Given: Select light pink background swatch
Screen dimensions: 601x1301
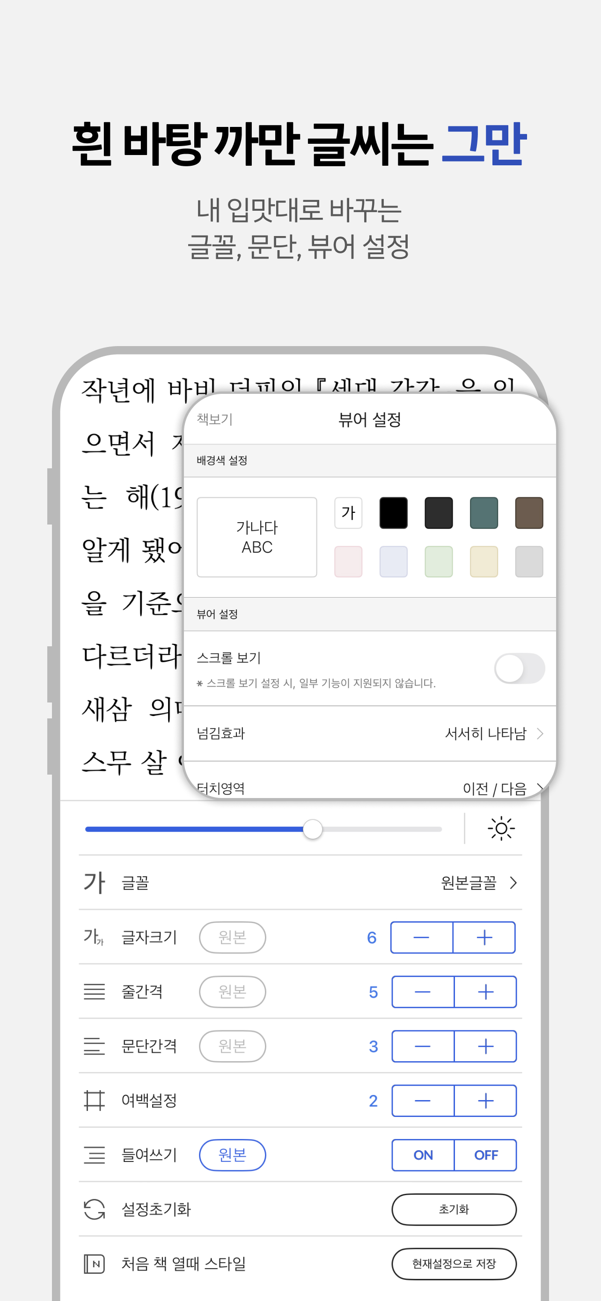Looking at the screenshot, I should click(x=348, y=561).
